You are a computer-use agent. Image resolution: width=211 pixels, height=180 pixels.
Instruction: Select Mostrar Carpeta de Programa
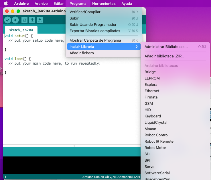[104, 40]
